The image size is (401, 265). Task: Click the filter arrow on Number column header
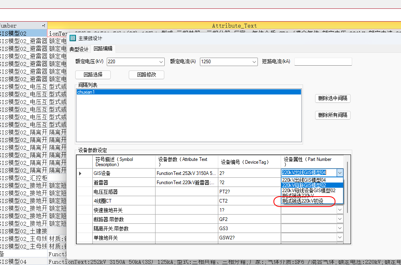(x=44, y=26)
